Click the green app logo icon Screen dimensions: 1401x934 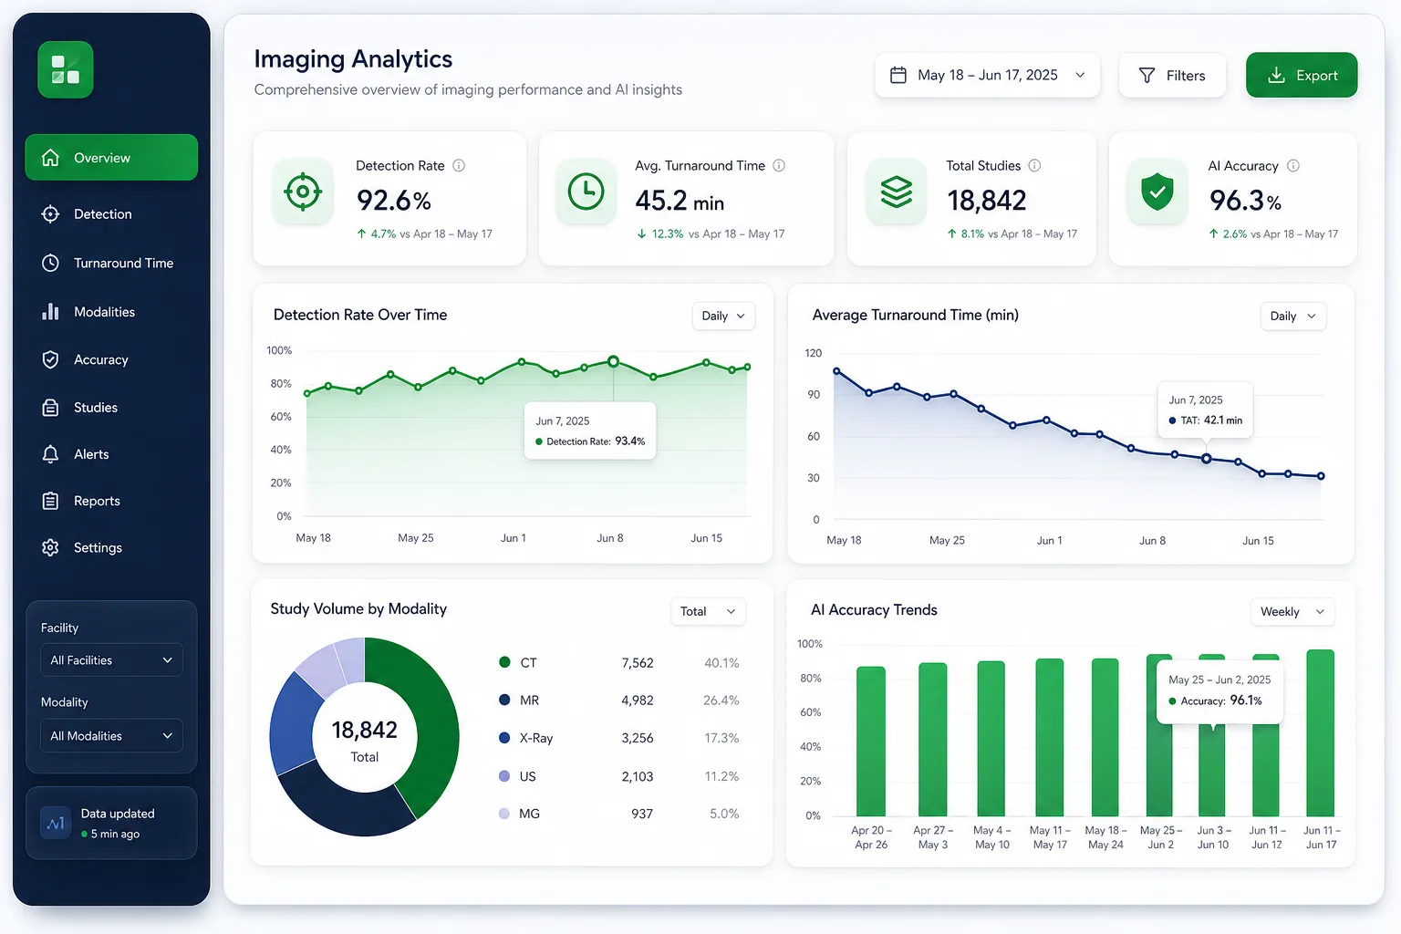66,69
